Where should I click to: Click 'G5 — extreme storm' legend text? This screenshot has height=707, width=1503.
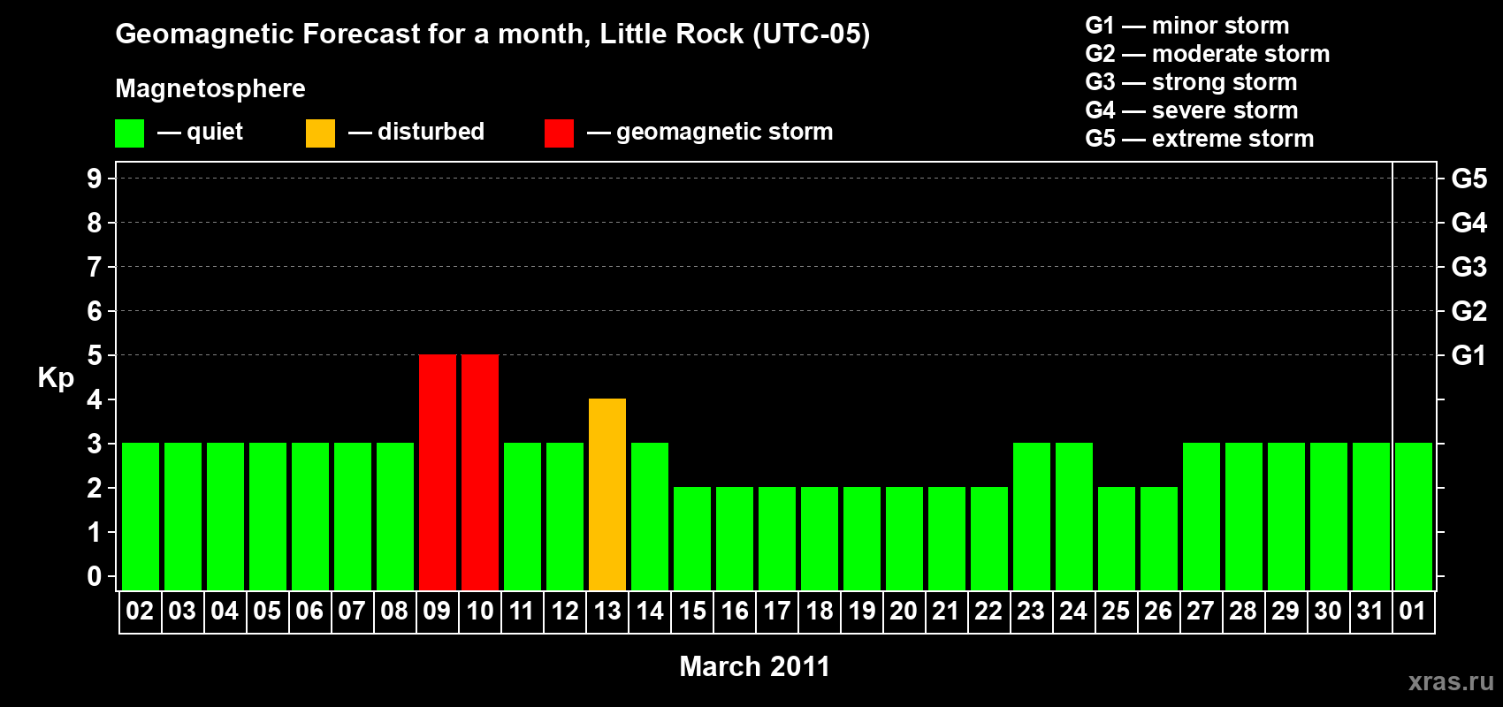coord(1200,139)
